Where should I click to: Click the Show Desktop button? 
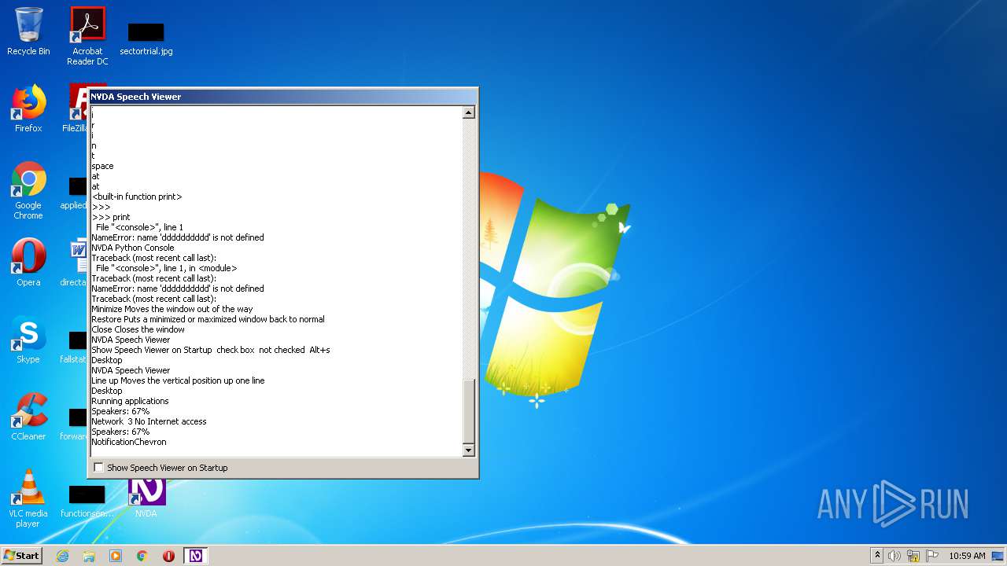pyautogui.click(x=998, y=556)
